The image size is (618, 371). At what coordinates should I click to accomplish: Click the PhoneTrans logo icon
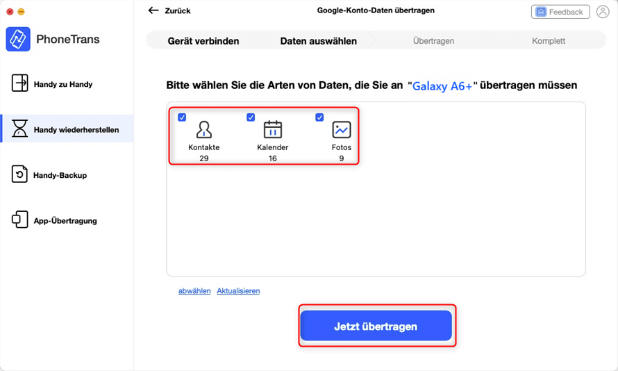click(x=18, y=39)
